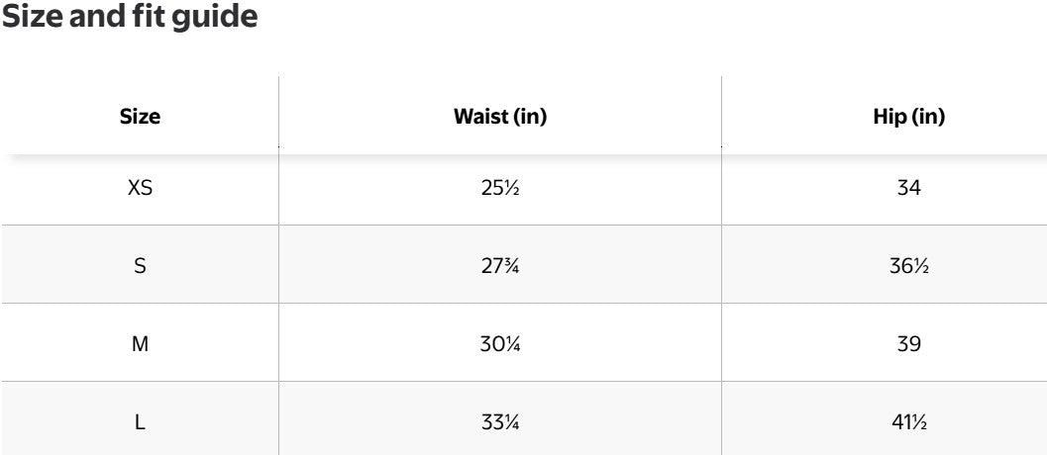Pick the 39 hip measurement
This screenshot has height=455, width=1047.
point(908,344)
